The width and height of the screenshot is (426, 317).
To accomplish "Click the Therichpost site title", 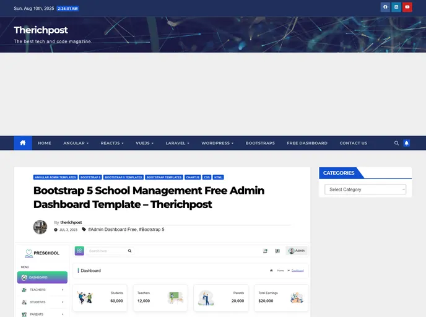I will click(x=41, y=30).
